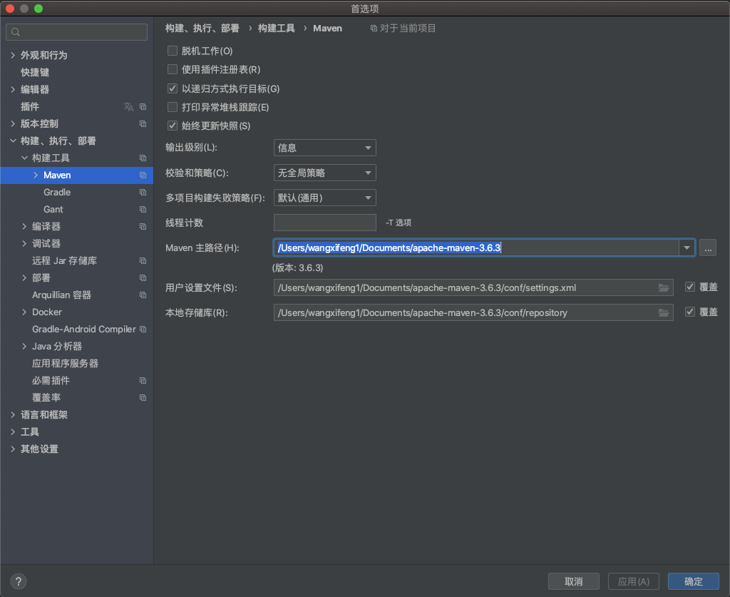The width and height of the screenshot is (730, 597).
Task: Toggle 覆盖 checkbox for 本地存储库
Action: point(690,312)
